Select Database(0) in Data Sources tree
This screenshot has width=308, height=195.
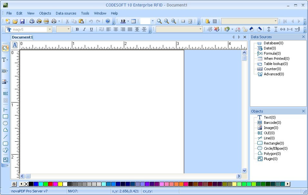pos(273,43)
